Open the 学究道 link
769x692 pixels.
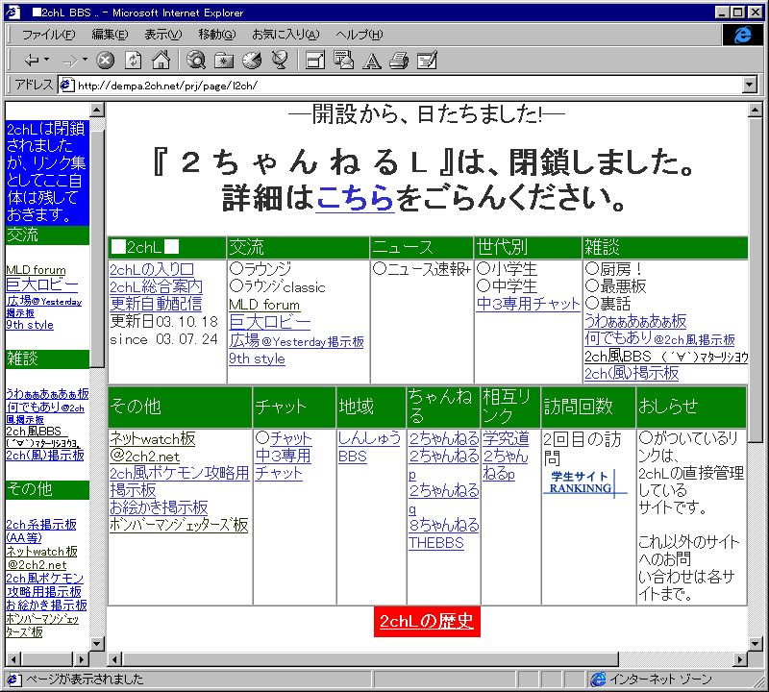(x=506, y=438)
